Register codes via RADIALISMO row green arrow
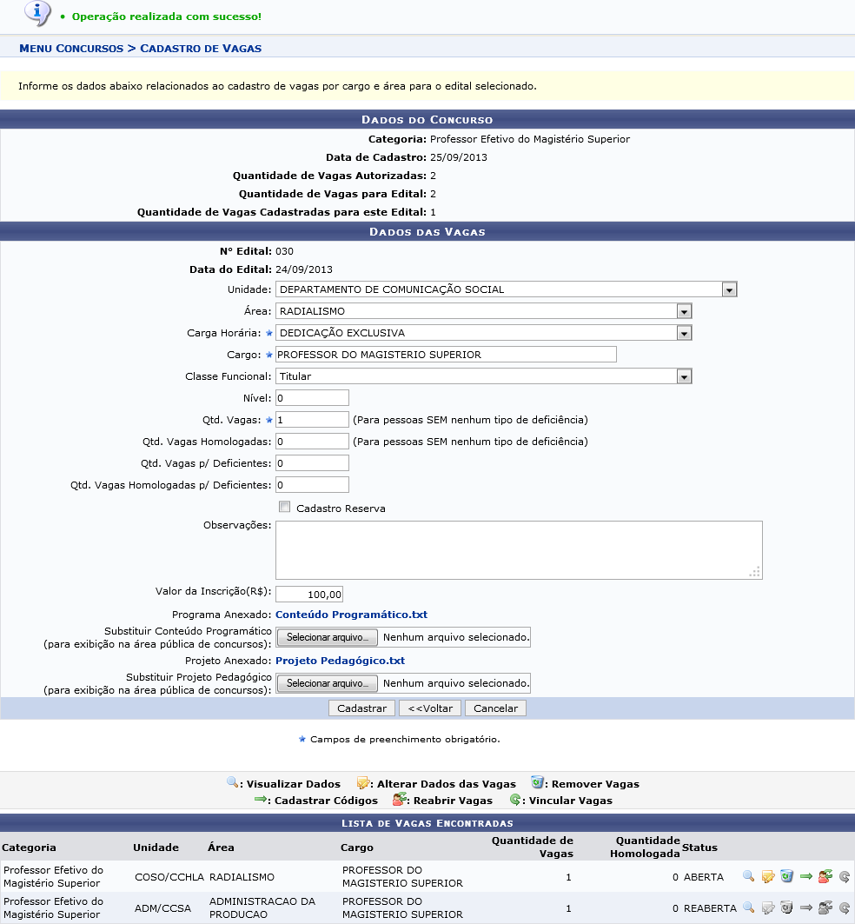 (x=806, y=876)
